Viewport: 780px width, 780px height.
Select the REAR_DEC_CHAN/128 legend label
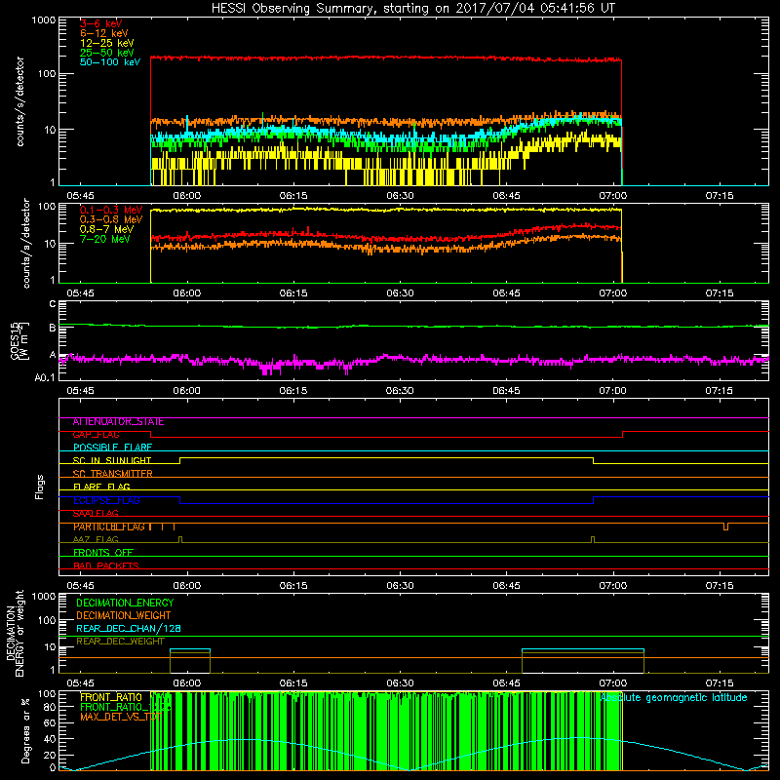pos(129,629)
